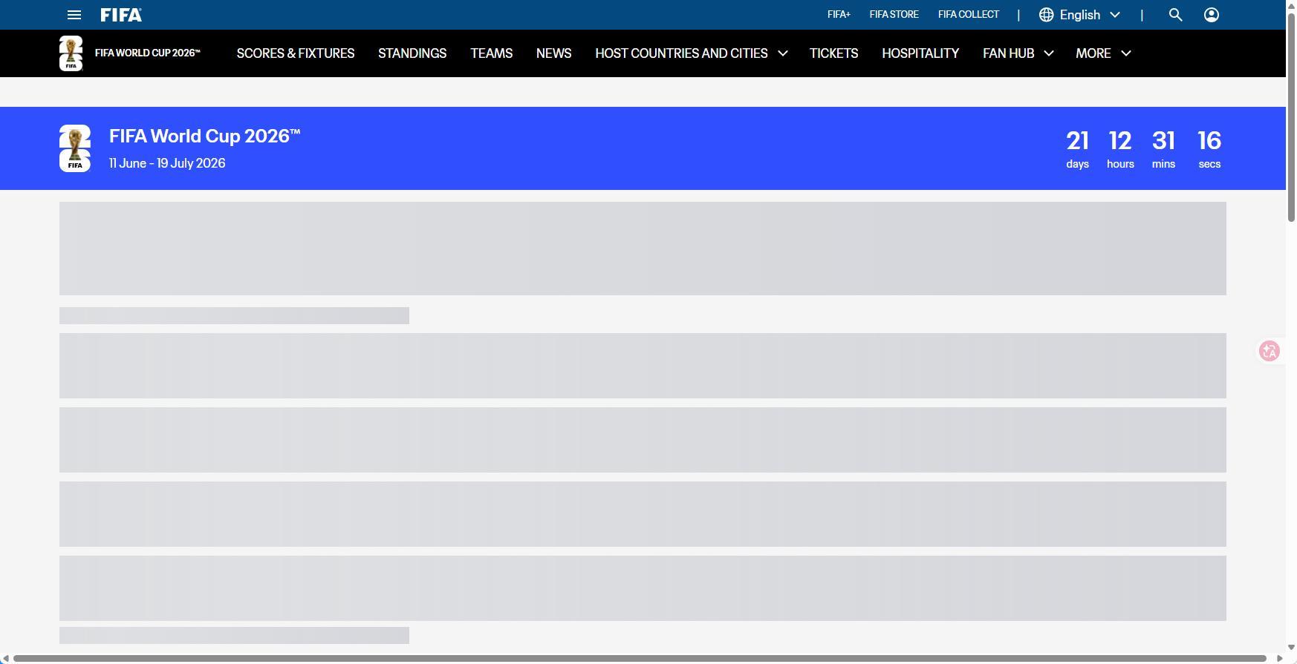
Task: Visit the FIFA Store link
Action: coord(894,15)
